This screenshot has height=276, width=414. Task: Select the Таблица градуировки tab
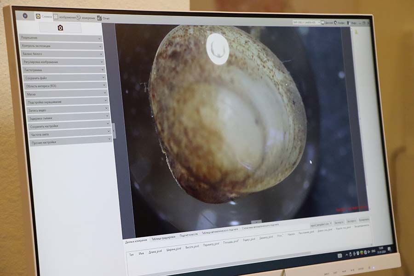coord(163,238)
